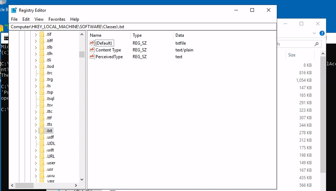The width and height of the screenshot is (336, 191).
Task: Expand the .user registry key
Action: 36,163
